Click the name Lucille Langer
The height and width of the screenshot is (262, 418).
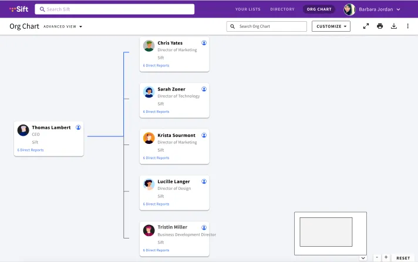pyautogui.click(x=174, y=182)
